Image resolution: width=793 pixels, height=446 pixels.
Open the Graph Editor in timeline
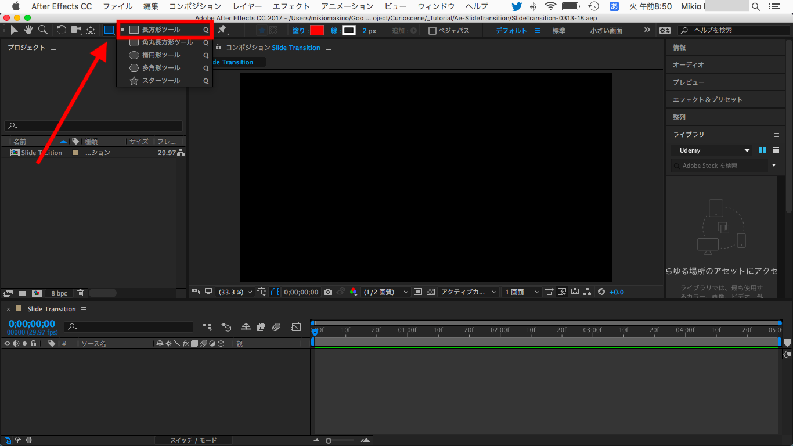click(x=296, y=327)
